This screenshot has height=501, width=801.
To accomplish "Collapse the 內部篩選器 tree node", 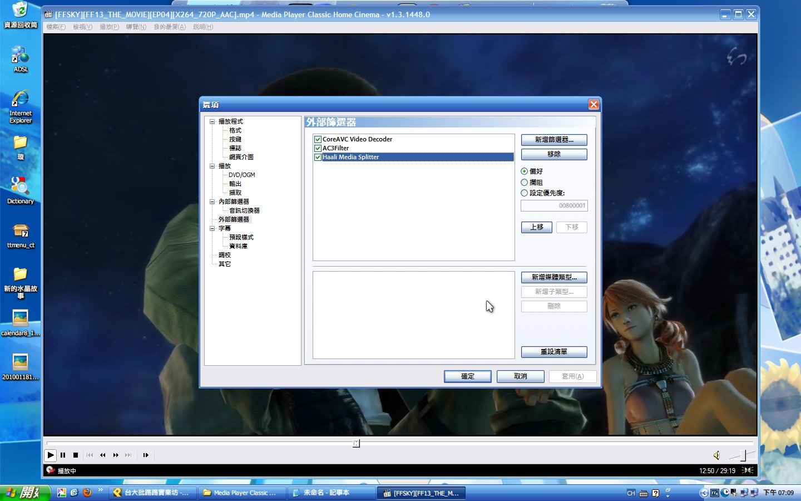I will tap(212, 202).
